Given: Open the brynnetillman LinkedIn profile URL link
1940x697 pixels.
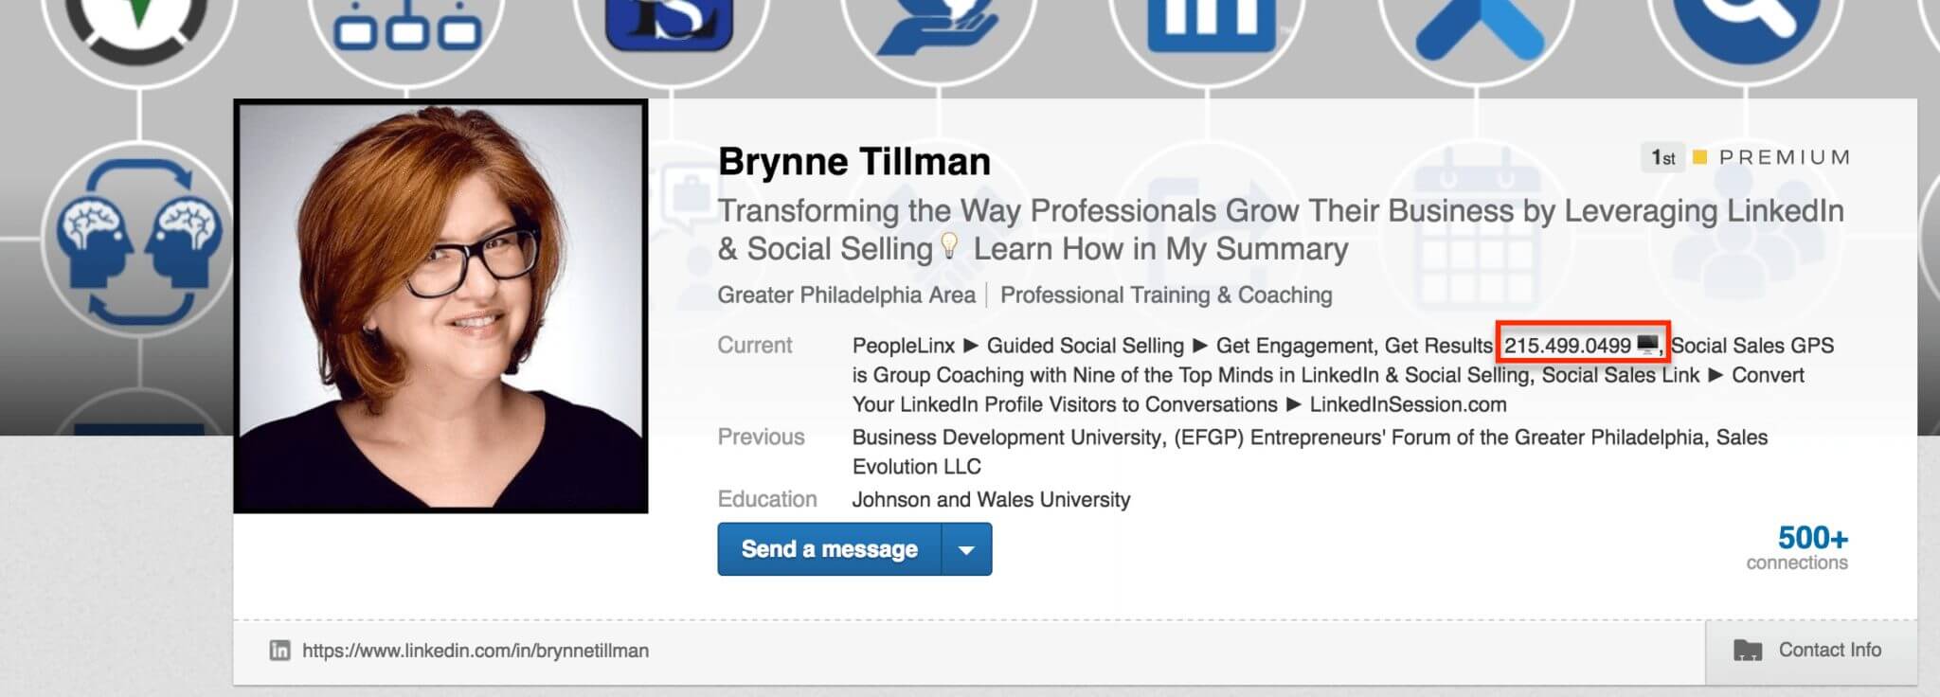Looking at the screenshot, I should tap(475, 651).
